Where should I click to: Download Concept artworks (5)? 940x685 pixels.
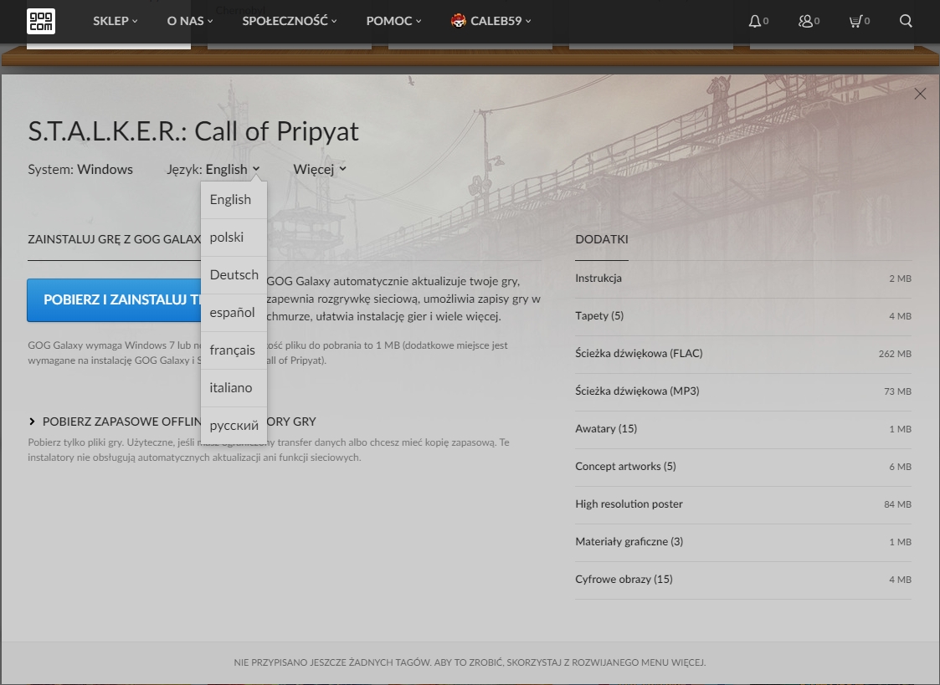[742, 467]
